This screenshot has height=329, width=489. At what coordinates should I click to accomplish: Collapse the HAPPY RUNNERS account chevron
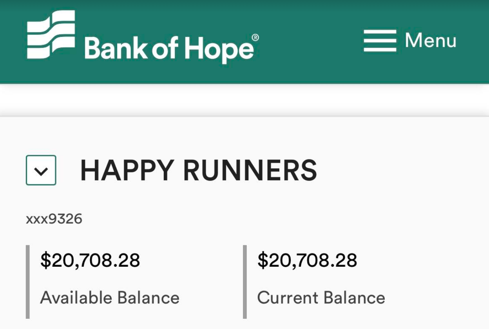click(41, 170)
